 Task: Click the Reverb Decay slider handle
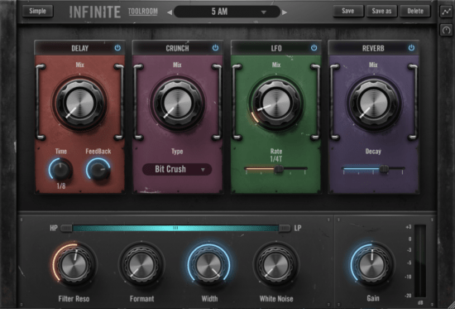(x=384, y=169)
